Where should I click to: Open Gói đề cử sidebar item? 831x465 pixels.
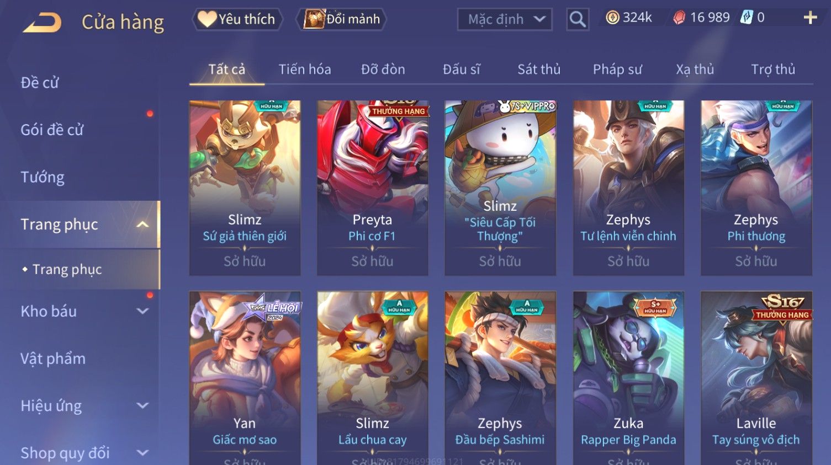point(52,130)
